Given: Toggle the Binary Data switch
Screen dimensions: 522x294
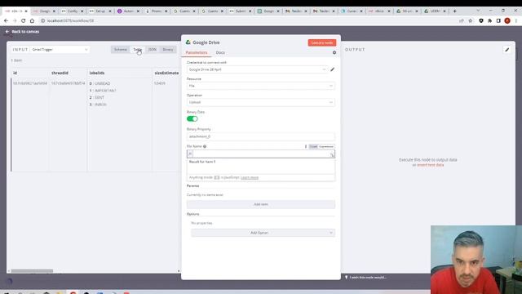Looking at the screenshot, I should click(192, 118).
